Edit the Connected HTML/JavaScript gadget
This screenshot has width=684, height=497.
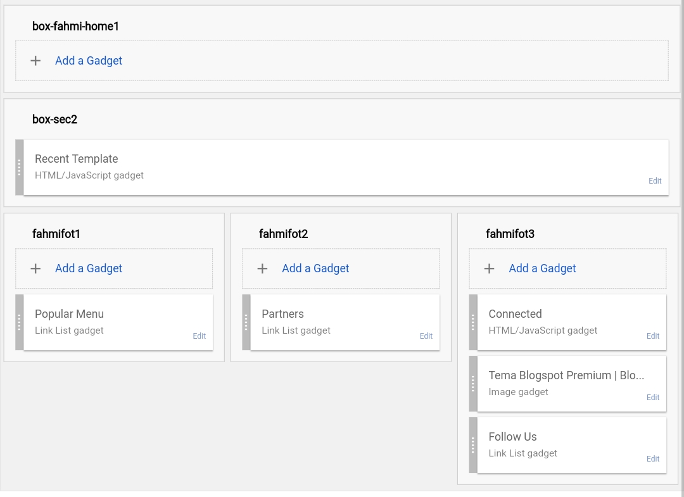click(x=653, y=336)
